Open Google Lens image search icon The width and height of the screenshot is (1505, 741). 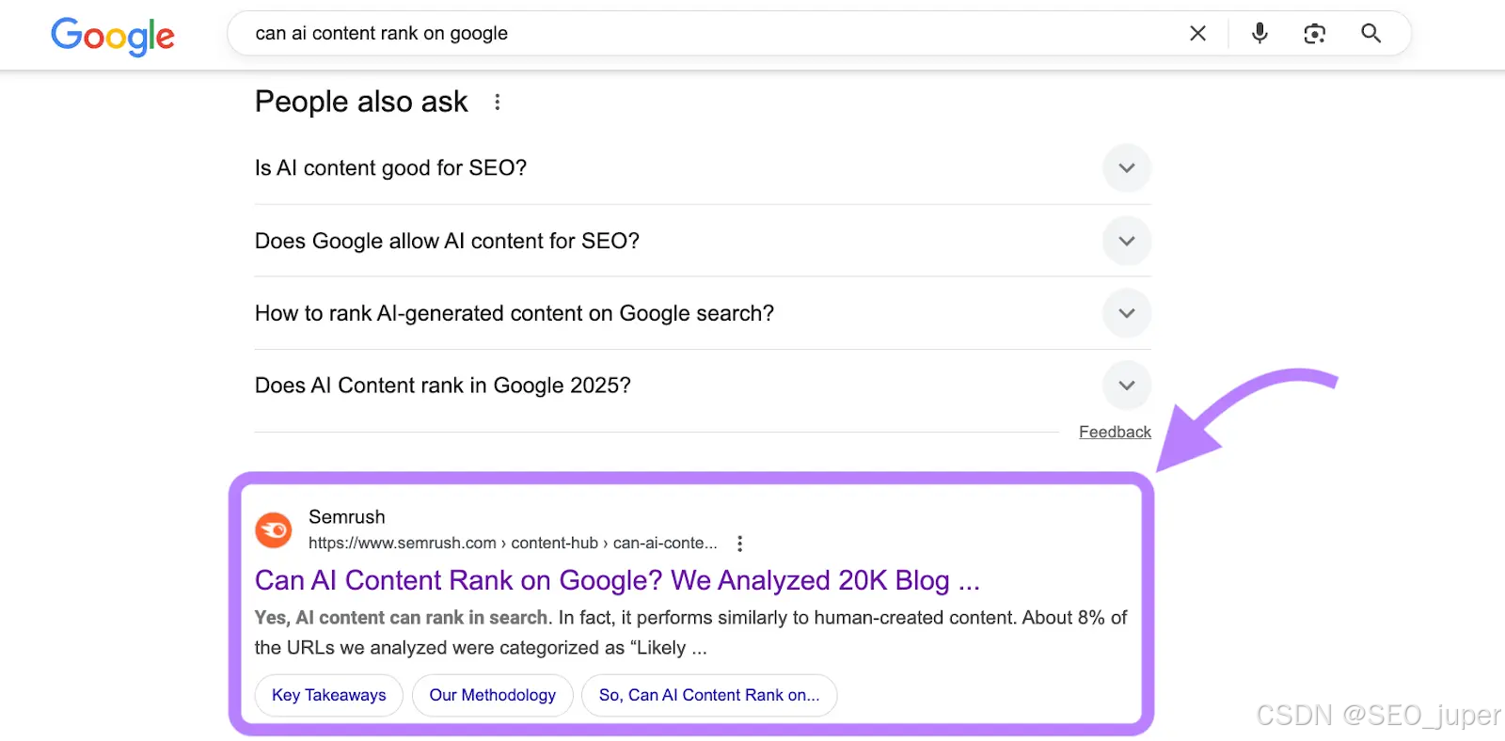click(x=1314, y=34)
